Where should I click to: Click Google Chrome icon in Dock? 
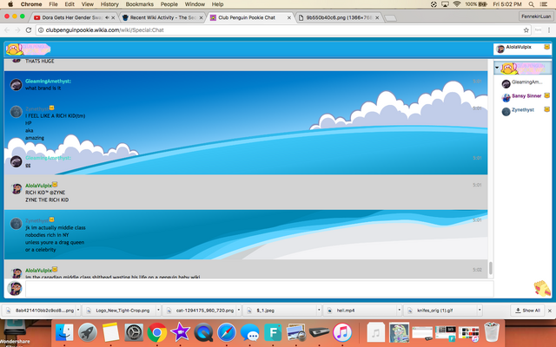[x=157, y=332]
